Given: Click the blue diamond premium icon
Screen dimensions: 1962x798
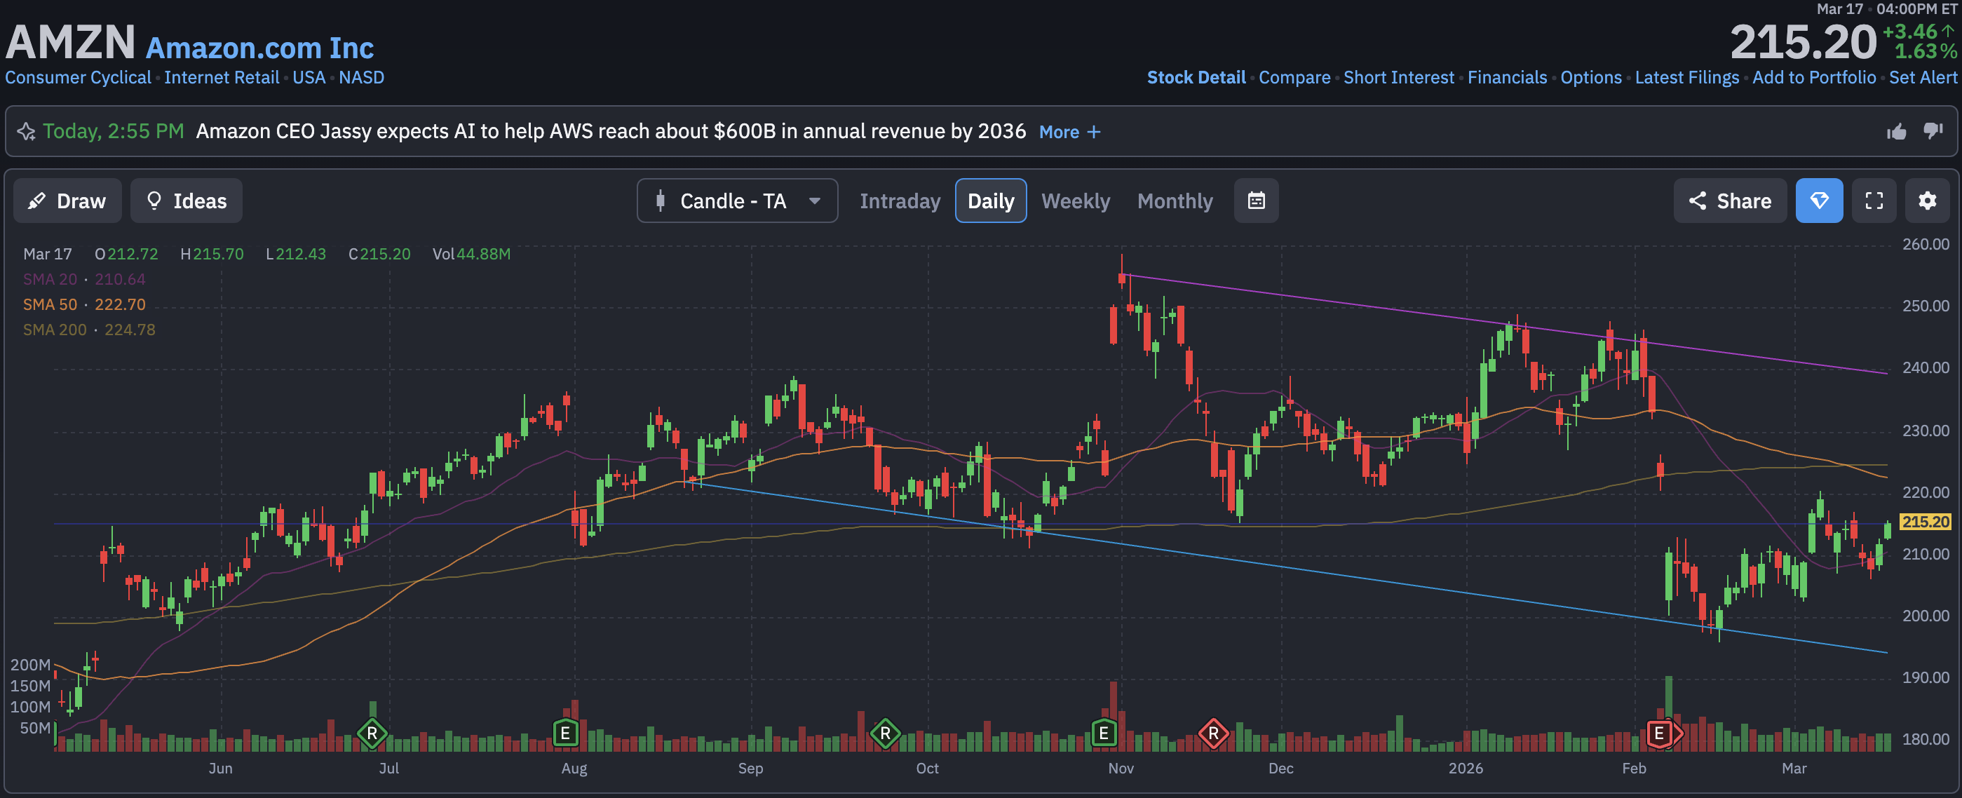Looking at the screenshot, I should tap(1819, 201).
